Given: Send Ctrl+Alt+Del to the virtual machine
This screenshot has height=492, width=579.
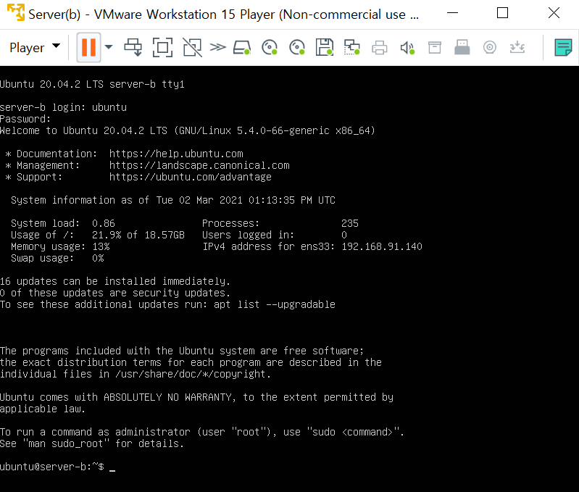Looking at the screenshot, I should pos(133,47).
